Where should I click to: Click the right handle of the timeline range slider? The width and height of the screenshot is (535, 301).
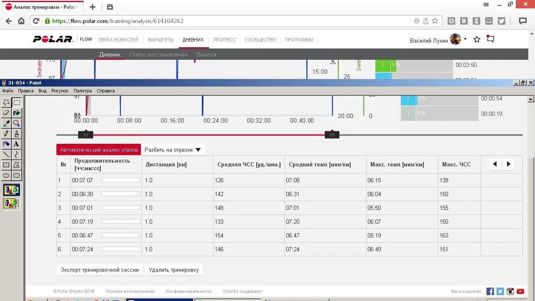332,135
